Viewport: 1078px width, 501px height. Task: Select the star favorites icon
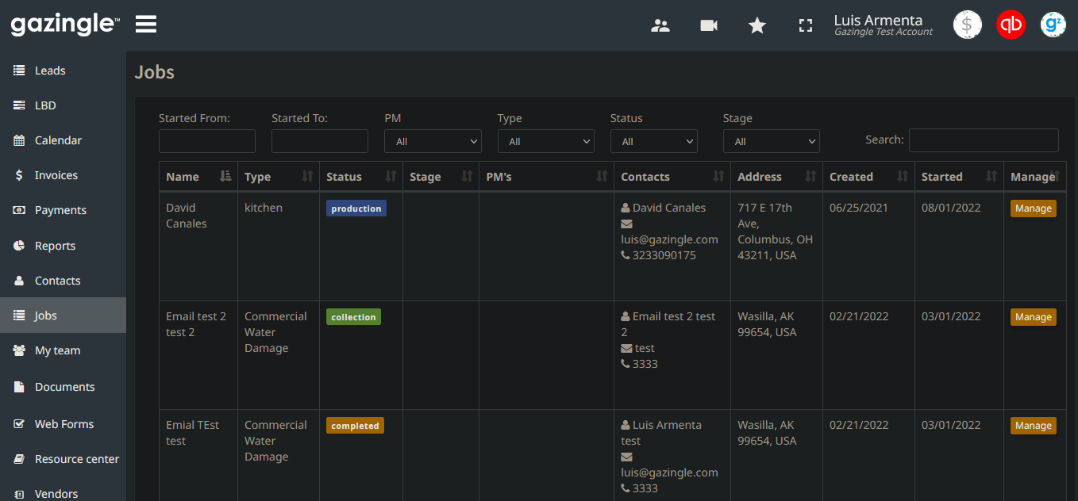pos(757,25)
